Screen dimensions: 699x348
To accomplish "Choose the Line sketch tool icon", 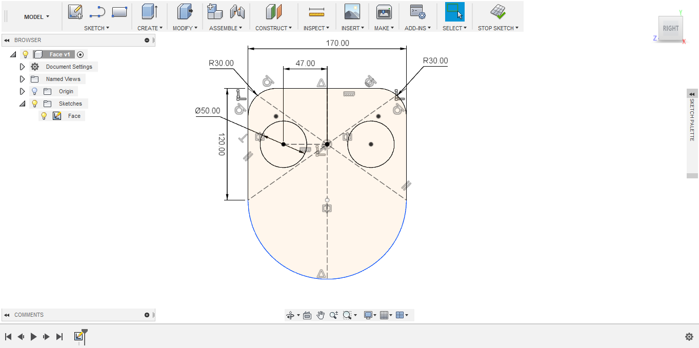I will tap(97, 11).
